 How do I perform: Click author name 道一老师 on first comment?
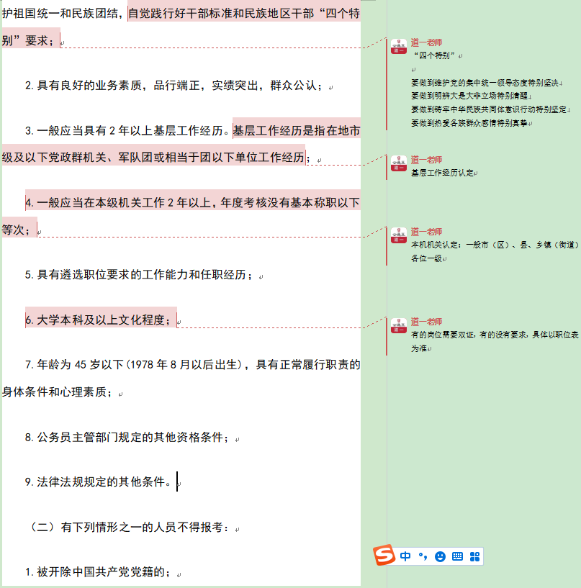[x=426, y=43]
